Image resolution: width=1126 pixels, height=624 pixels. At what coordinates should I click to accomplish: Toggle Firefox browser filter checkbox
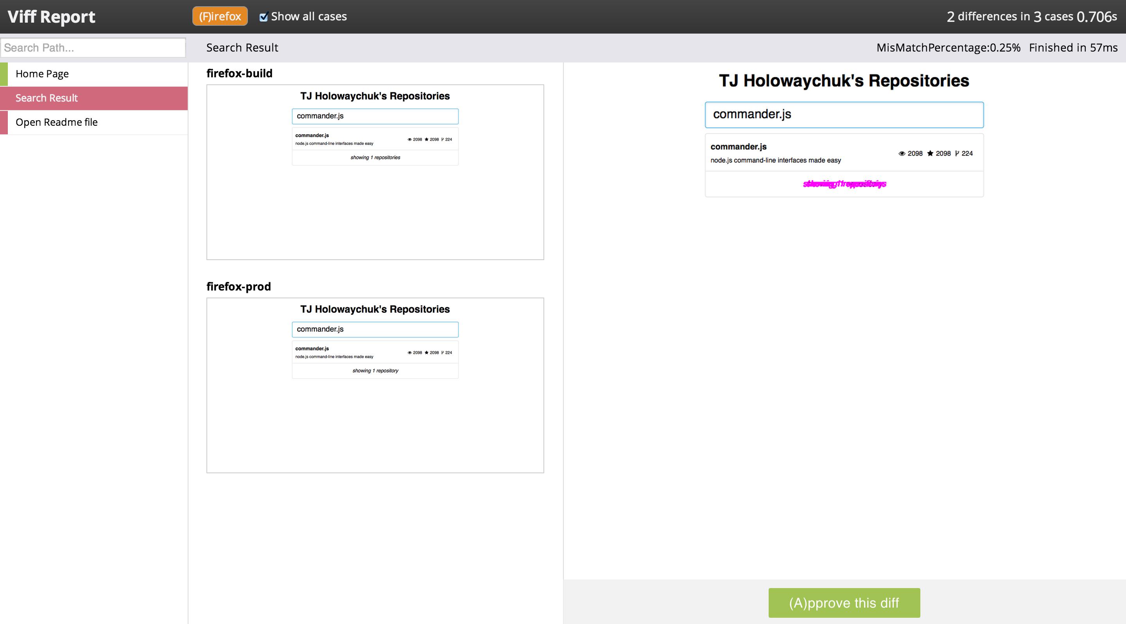tap(219, 15)
